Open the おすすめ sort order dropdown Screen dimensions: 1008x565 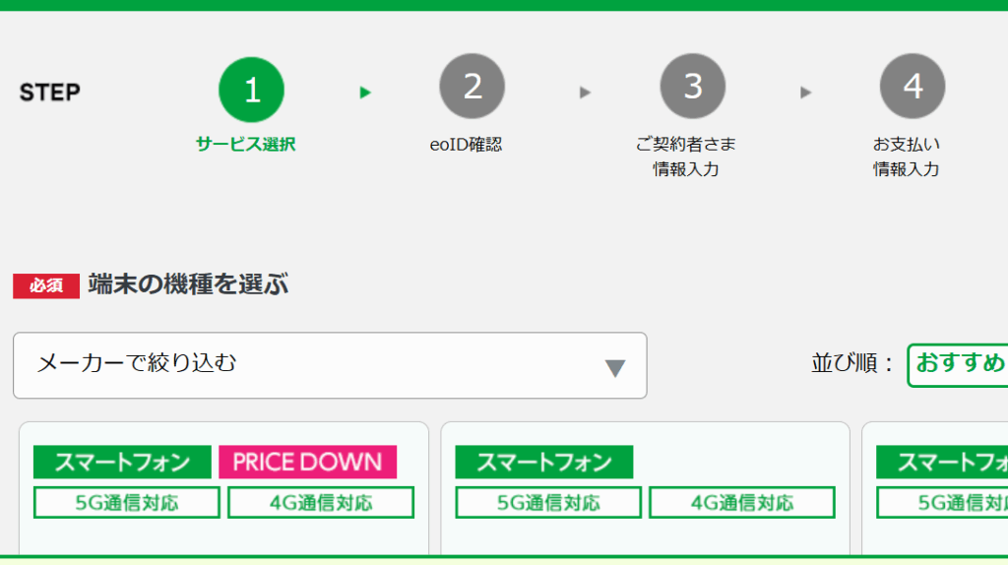tap(959, 364)
